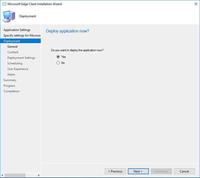This screenshot has height=178, width=200.
Task: Click the computer Deployment header icon
Action: (x=9, y=16)
